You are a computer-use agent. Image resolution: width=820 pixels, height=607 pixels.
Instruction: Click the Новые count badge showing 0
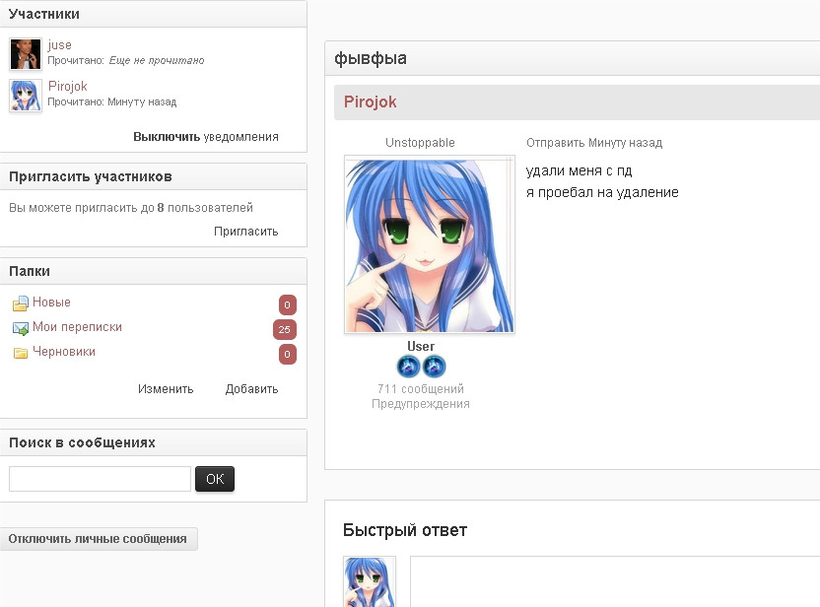(x=287, y=304)
